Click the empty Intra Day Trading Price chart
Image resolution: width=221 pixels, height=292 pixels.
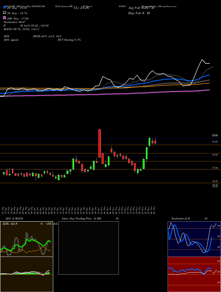pyautogui.click(x=88, y=248)
